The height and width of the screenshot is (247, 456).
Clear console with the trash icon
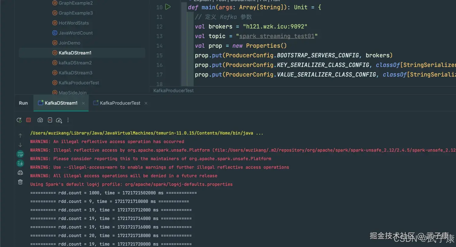(20, 182)
